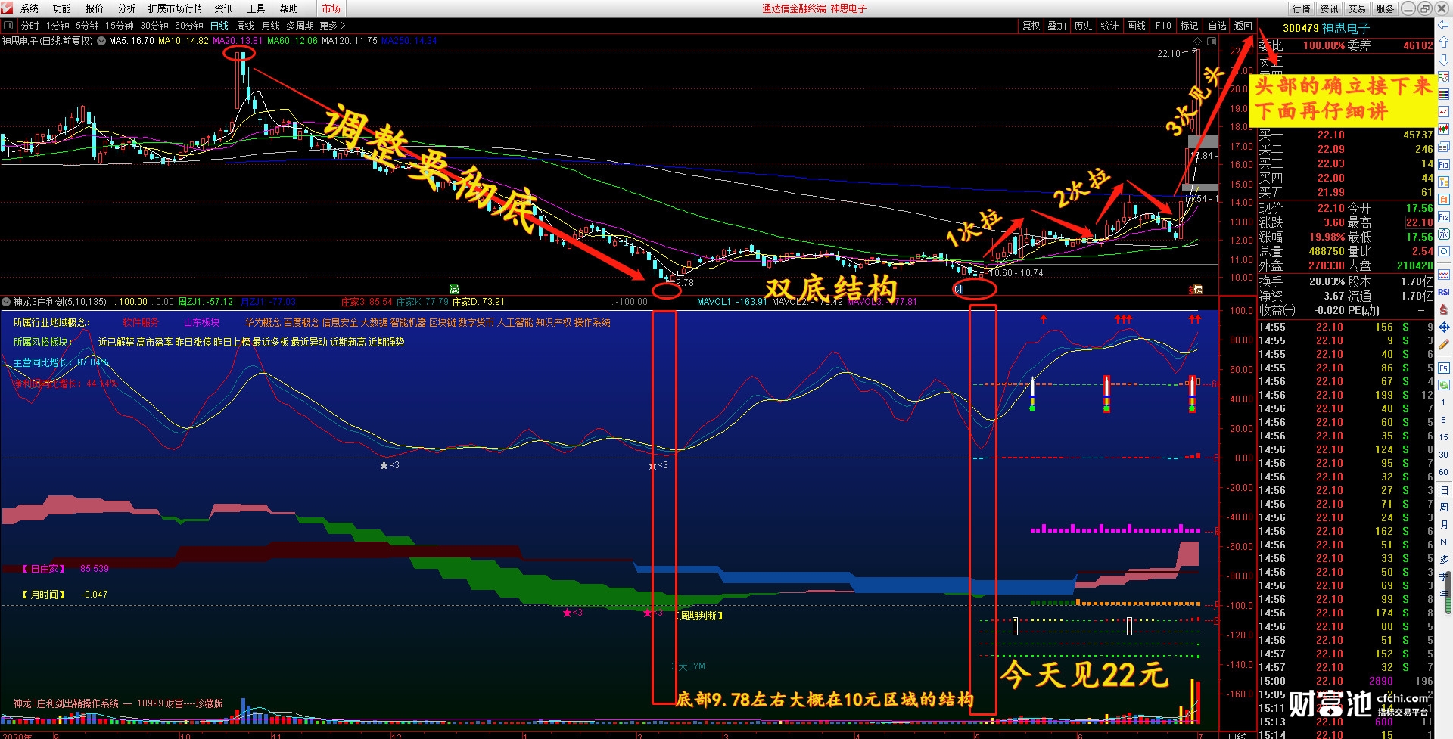Click the 历史 history button
1453x739 pixels.
pos(1083,26)
